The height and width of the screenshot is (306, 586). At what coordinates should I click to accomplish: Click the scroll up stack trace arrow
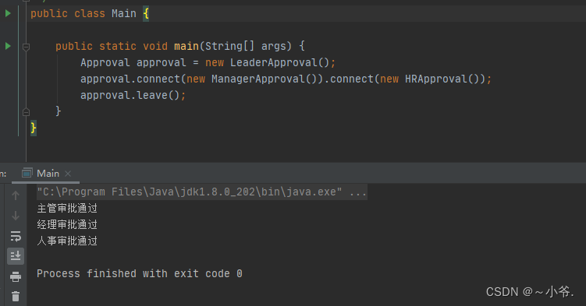coord(16,195)
